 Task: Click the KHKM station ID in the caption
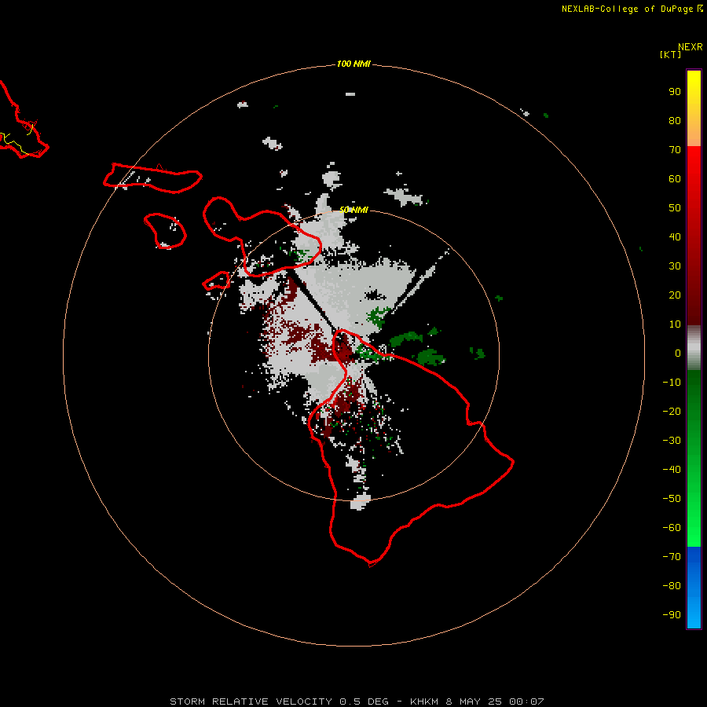424,702
